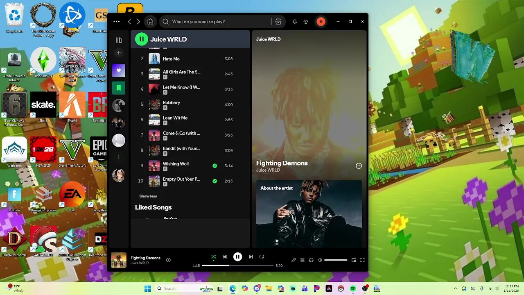Navigate back with the left arrow

[x=129, y=22]
